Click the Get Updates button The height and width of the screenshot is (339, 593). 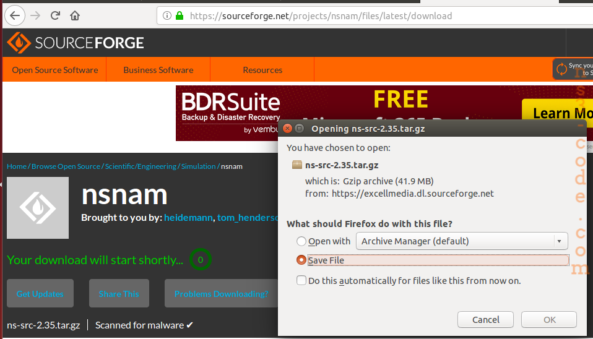pos(40,293)
